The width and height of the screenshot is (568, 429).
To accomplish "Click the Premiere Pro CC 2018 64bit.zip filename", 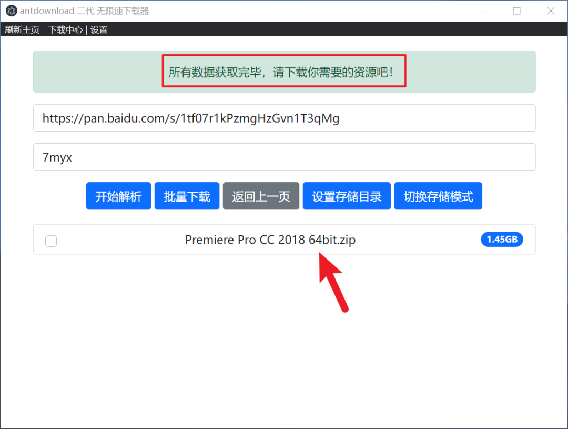I will 270,240.
